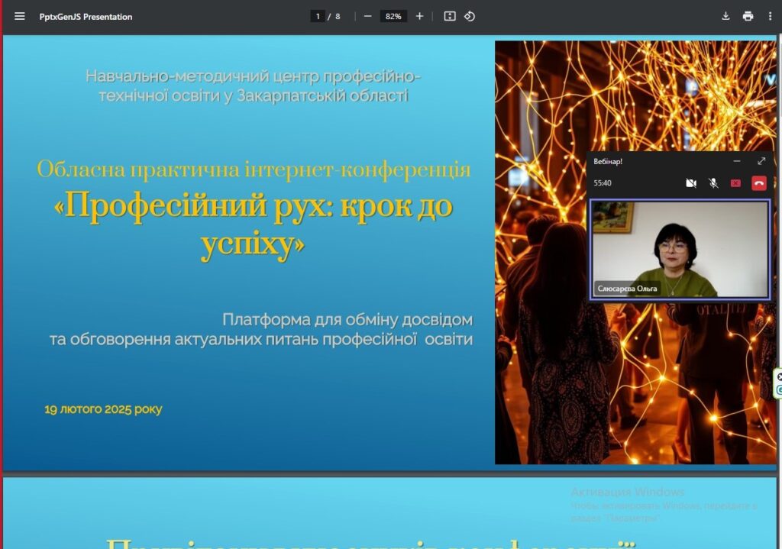Image resolution: width=782 pixels, height=549 pixels.
Task: Open the three-dot more actions menu
Action: click(x=770, y=16)
